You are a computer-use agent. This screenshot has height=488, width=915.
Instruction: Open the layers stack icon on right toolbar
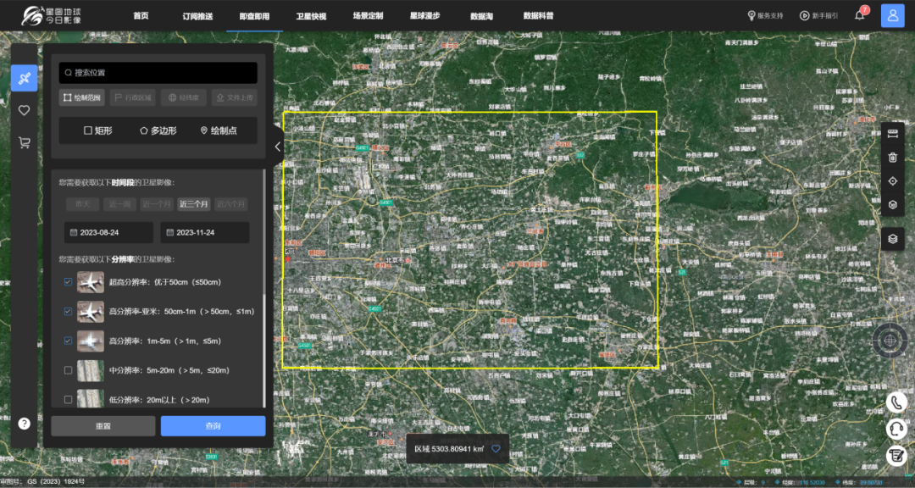(892, 238)
